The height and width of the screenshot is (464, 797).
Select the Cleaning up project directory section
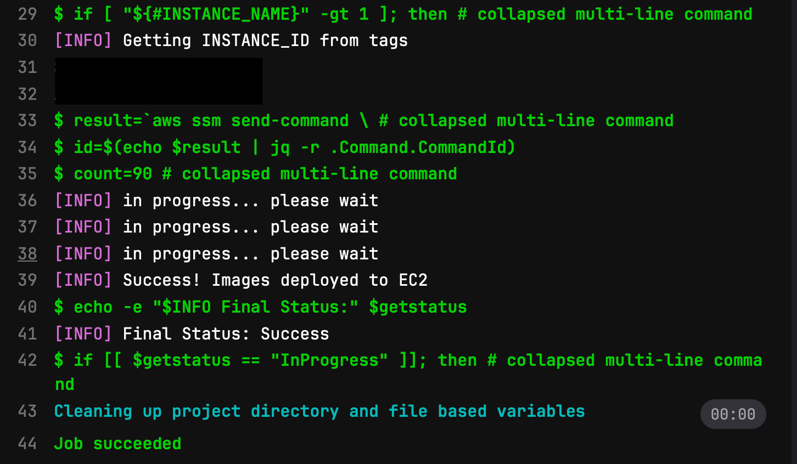(x=319, y=411)
